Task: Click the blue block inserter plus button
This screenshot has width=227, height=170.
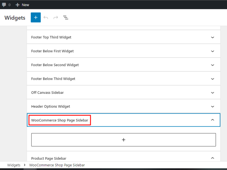Action: 36,18
